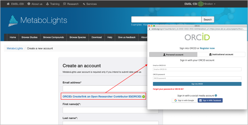The height and width of the screenshot is (125, 248).
Task: Click the Email address input field
Action: (x=105, y=89)
